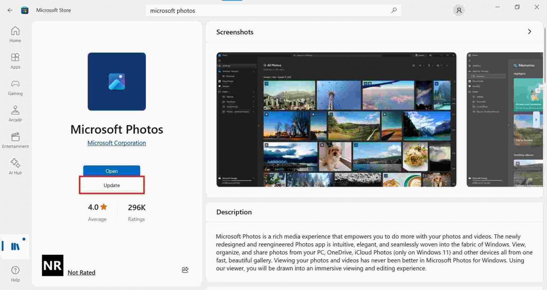Click the search magnifier icon
547x290 pixels.
394,10
